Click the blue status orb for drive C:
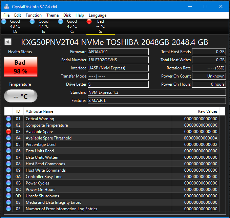Screen dimensions: 230x218 [x=61, y=21]
